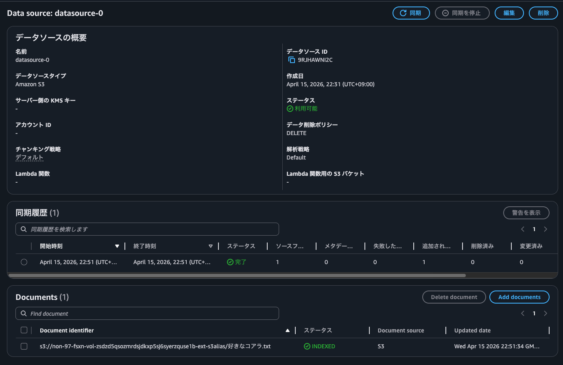Image resolution: width=563 pixels, height=365 pixels.
Task: Go to previous page of sync history
Action: pyautogui.click(x=523, y=229)
